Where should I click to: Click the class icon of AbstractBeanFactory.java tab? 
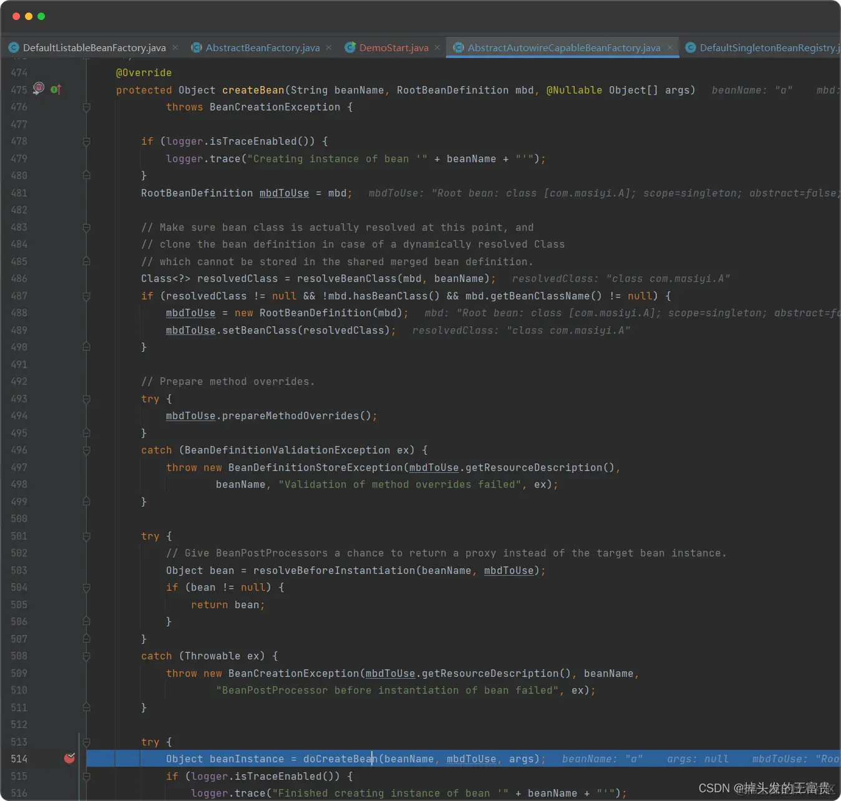197,47
